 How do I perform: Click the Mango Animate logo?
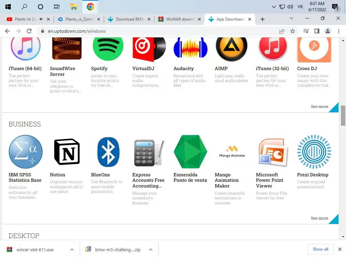[232, 151]
